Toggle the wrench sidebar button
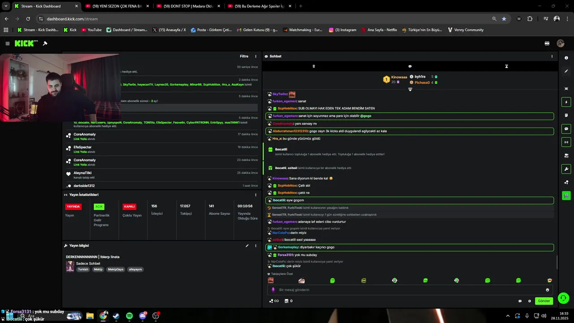The height and width of the screenshot is (323, 574). tap(566, 169)
